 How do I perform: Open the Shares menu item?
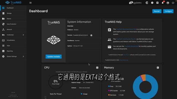[x=13, y=19]
